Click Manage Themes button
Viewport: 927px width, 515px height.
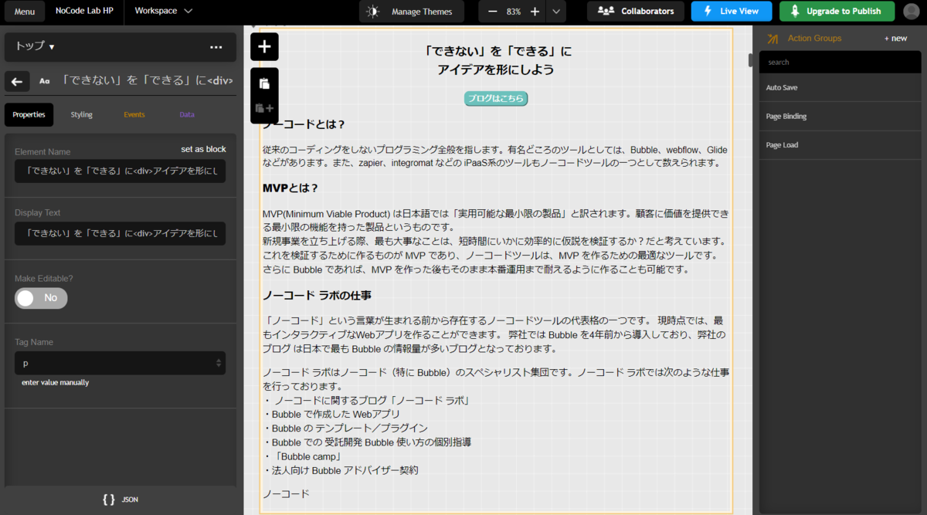click(412, 12)
